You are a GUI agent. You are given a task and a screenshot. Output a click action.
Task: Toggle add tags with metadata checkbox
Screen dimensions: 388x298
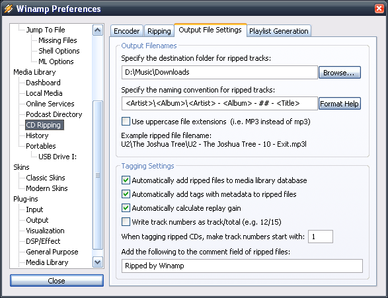[126, 194]
